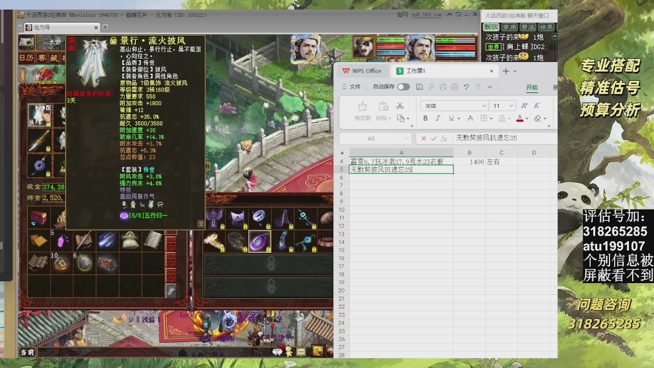Open the copy options dropdown arrow
Image resolution: width=654 pixels, height=368 pixels.
[408, 119]
